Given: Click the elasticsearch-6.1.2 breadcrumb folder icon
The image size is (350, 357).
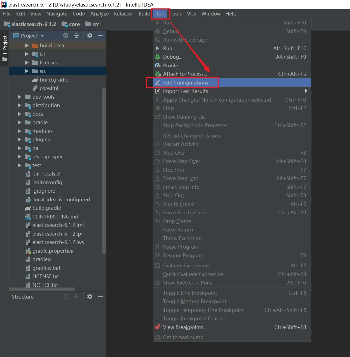Looking at the screenshot, I should pyautogui.click(x=7, y=24).
